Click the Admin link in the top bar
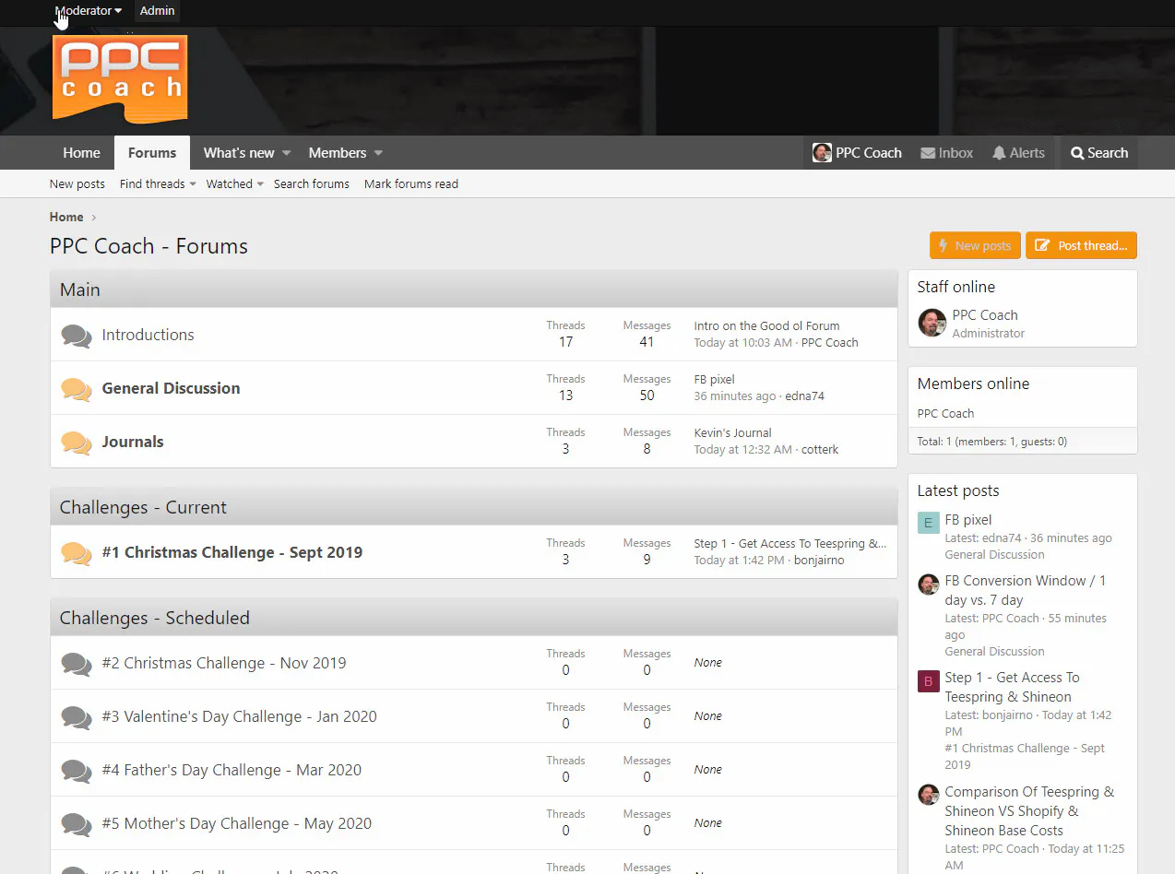The height and width of the screenshot is (874, 1175). click(x=157, y=11)
